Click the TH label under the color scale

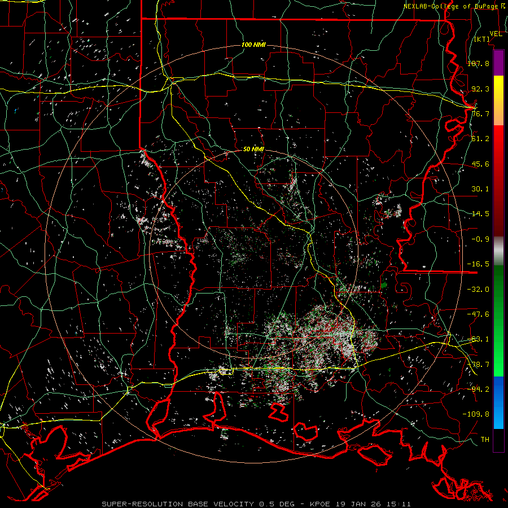[x=485, y=440]
